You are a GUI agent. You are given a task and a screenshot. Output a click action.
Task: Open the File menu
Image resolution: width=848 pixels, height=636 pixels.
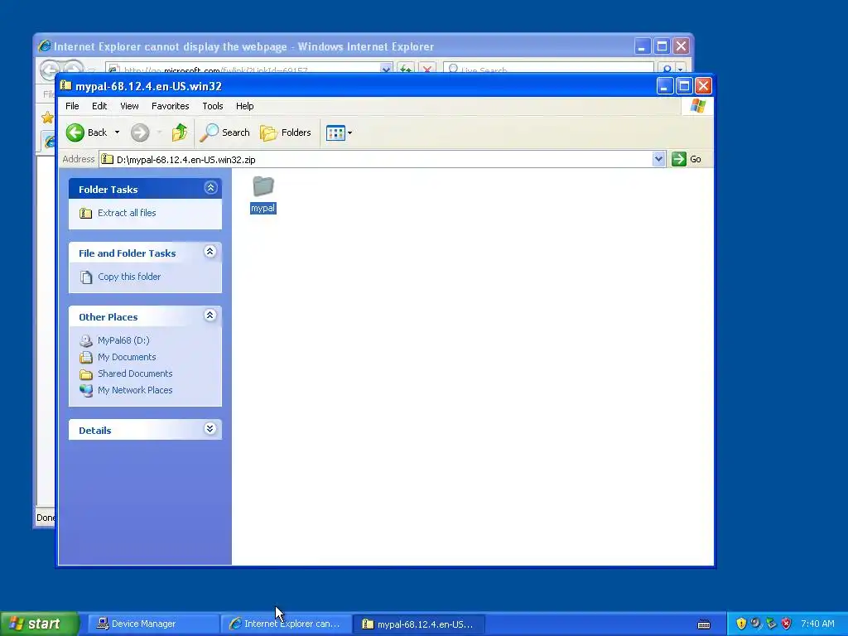click(x=72, y=106)
